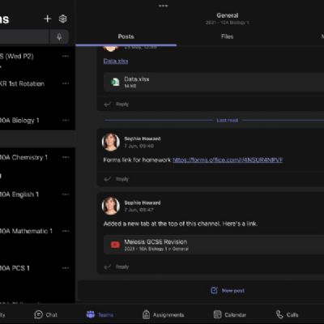Reply to the Forms link homework post
324x324 pixels.
[x=117, y=179]
